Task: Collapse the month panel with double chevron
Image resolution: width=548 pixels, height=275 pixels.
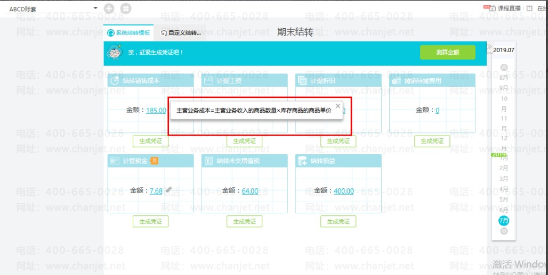Action: (489, 47)
